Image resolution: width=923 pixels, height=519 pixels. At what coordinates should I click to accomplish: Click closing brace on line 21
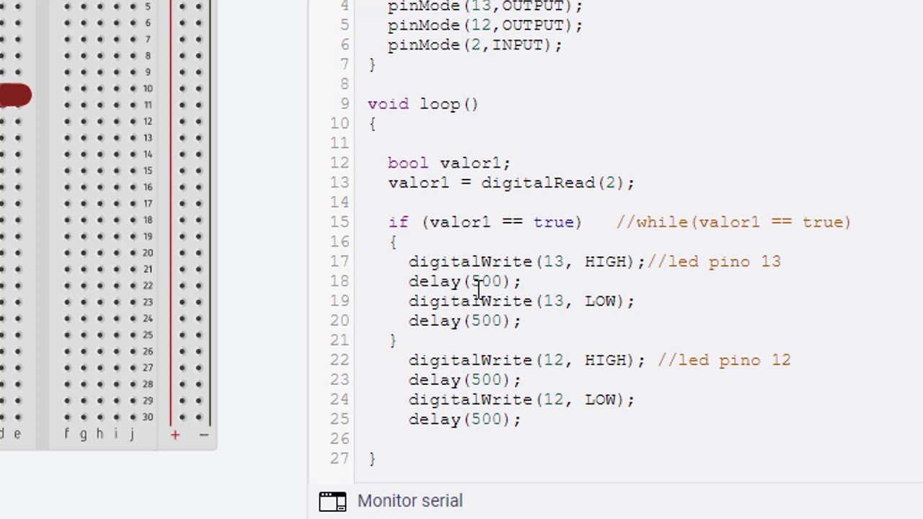[393, 340]
